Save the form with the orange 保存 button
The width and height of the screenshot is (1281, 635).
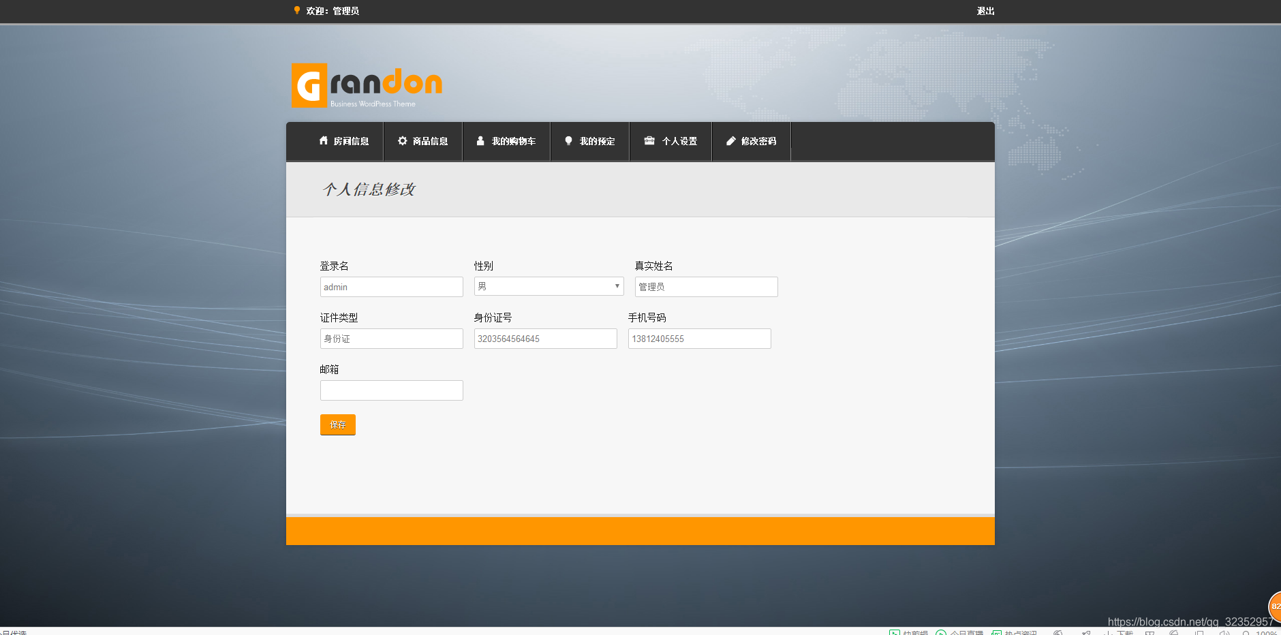pyautogui.click(x=338, y=424)
